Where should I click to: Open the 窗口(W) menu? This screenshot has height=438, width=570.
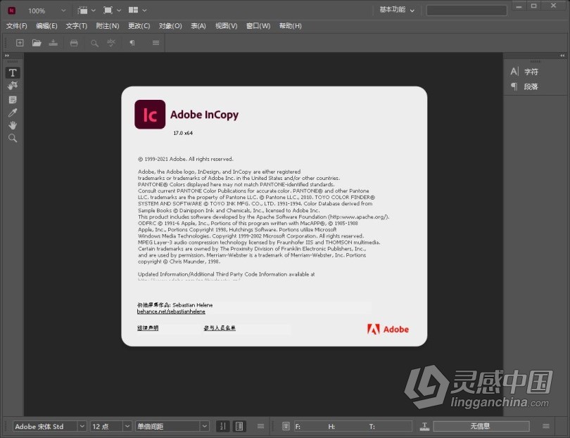[x=258, y=26]
